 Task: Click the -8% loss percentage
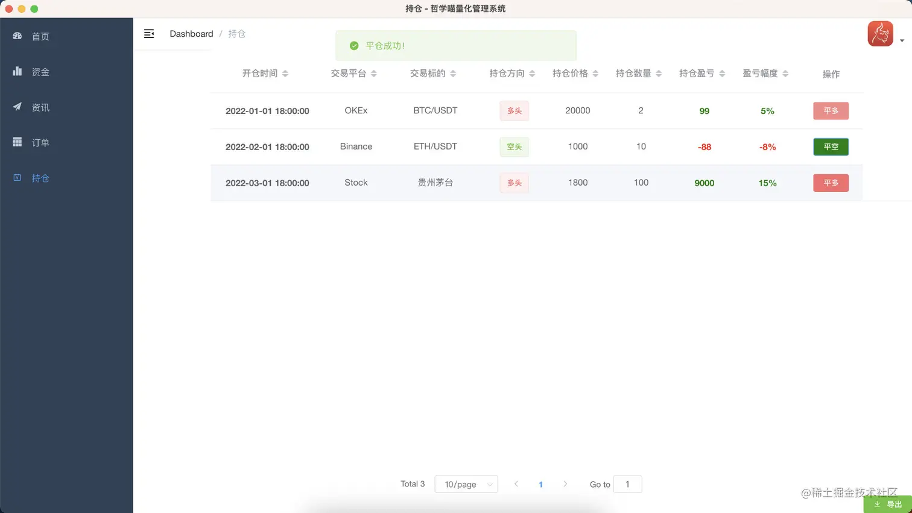[x=767, y=147]
